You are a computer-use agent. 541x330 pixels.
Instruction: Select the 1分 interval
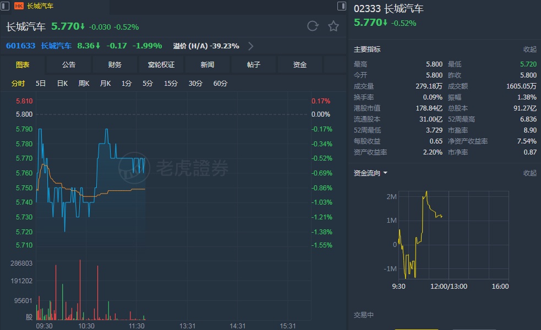pyautogui.click(x=127, y=84)
